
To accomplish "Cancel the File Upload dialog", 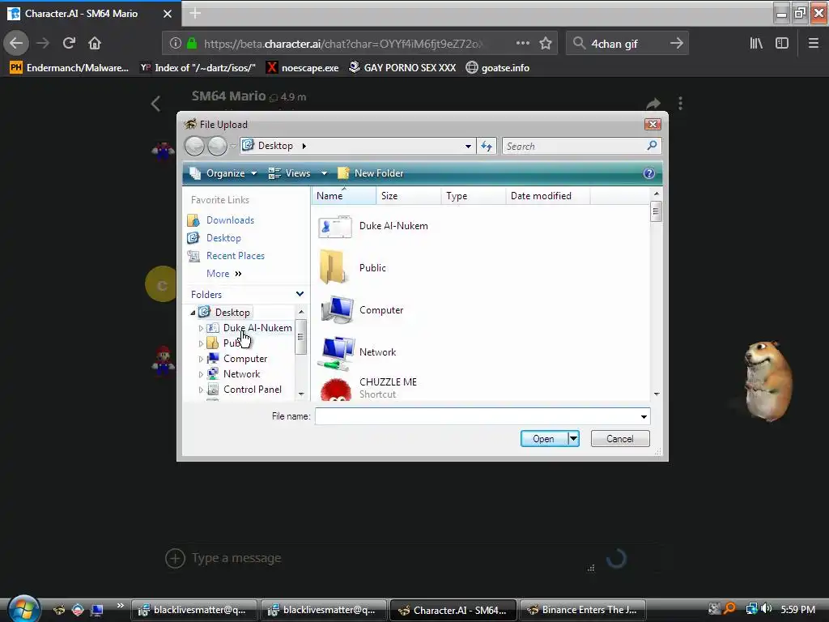I will [619, 439].
